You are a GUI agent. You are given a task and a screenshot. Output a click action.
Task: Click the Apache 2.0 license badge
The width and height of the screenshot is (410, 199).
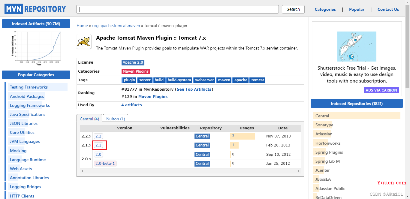coord(133,62)
